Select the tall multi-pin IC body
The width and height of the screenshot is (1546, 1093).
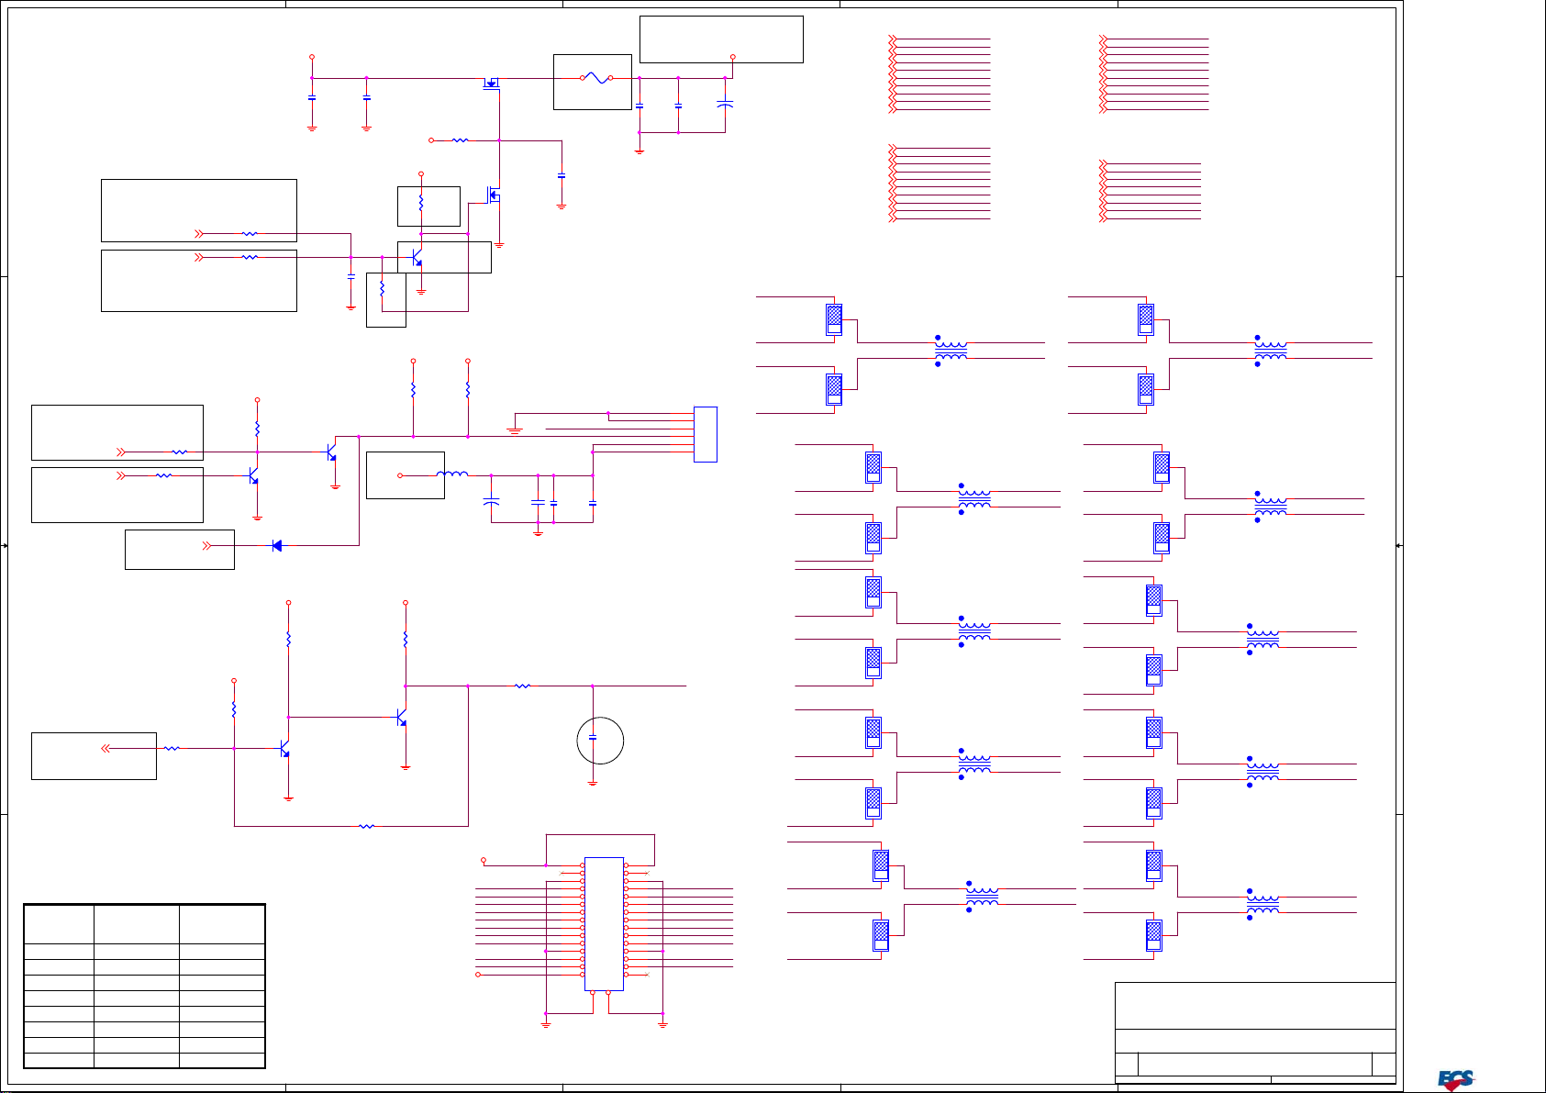pos(604,924)
